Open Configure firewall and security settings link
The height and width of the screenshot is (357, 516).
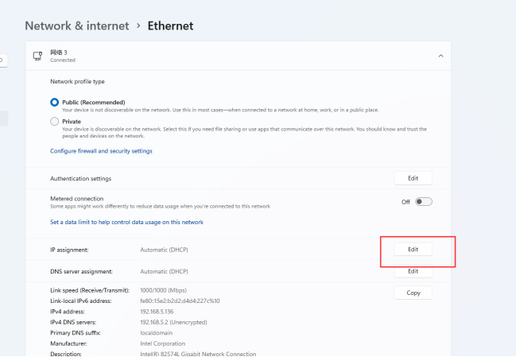(x=101, y=151)
